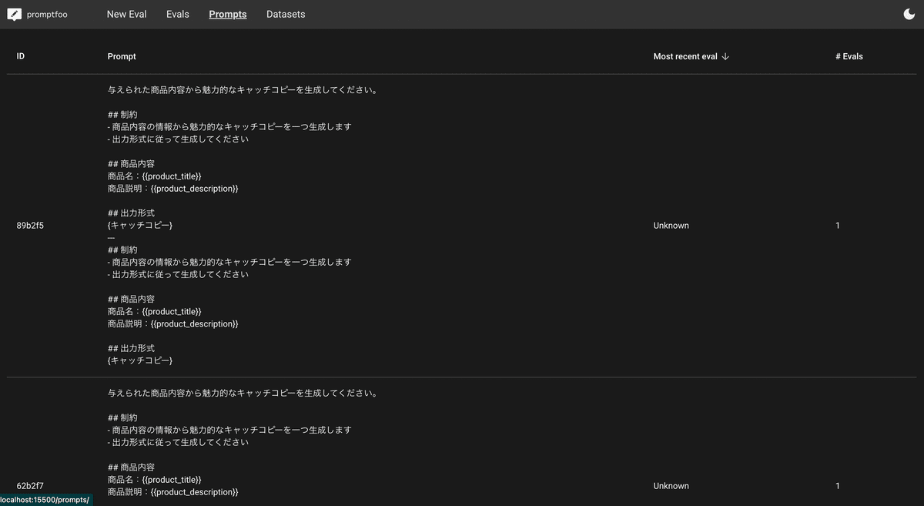Open the New Eval page
Image resolution: width=924 pixels, height=506 pixels.
click(x=126, y=13)
